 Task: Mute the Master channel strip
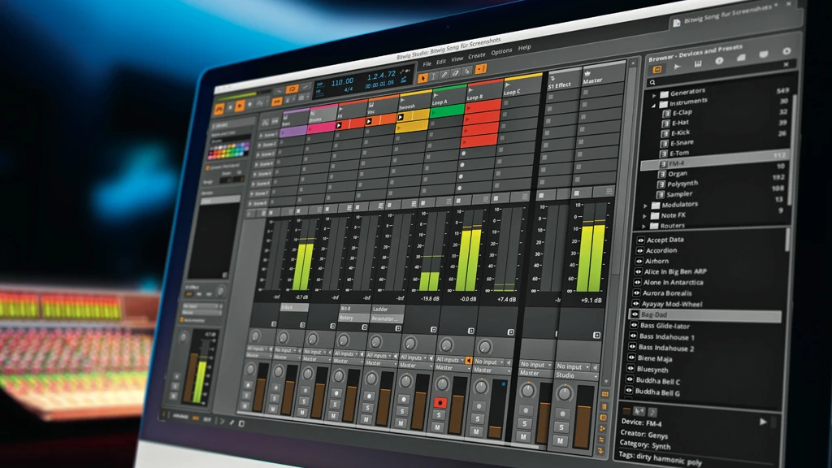coord(561,440)
